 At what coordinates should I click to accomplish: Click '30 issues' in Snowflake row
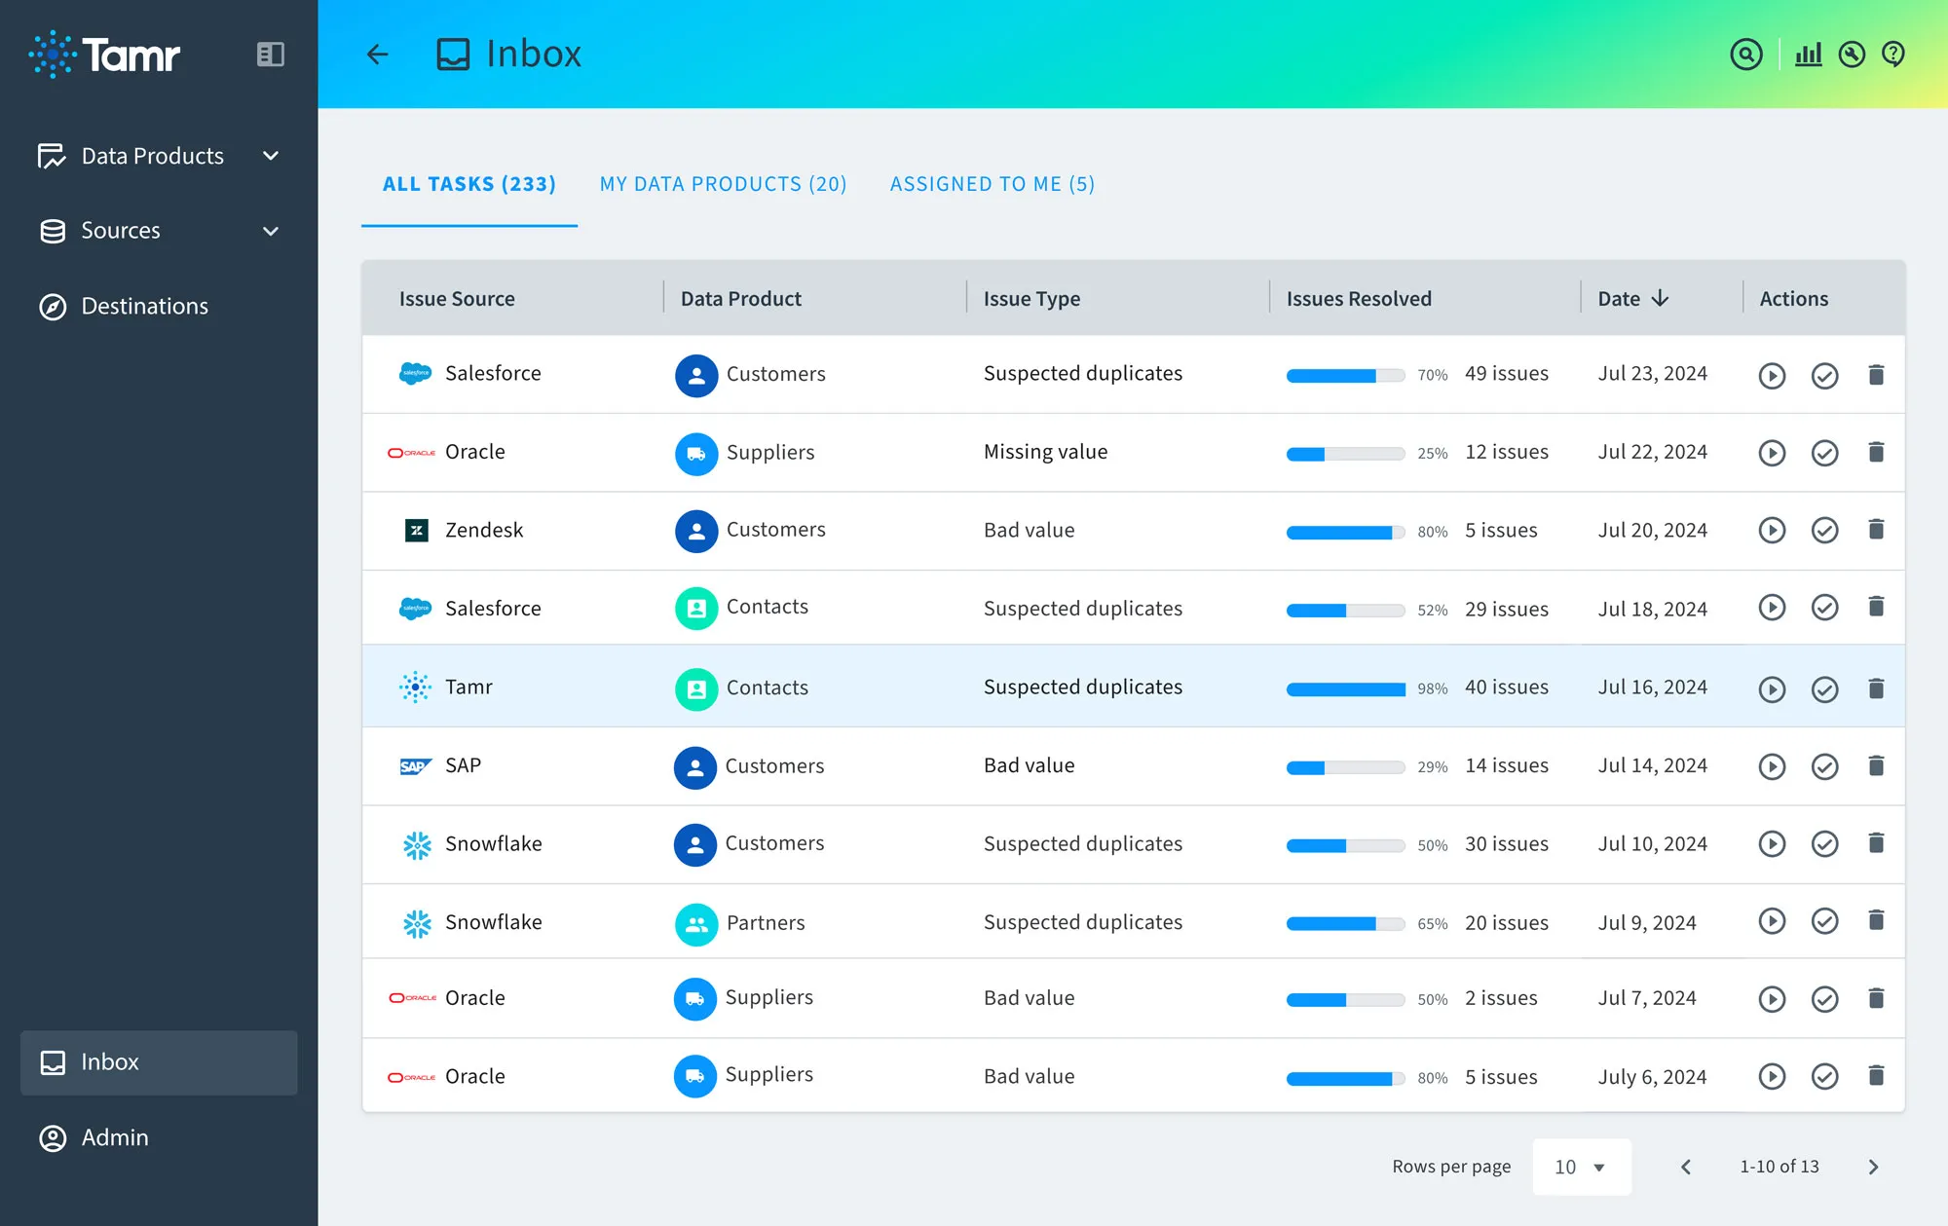point(1506,844)
